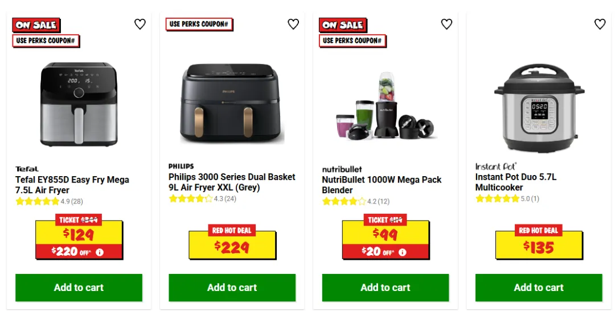
Task: Add Tefal Easy Fry Mega to wishlist
Action: (140, 24)
